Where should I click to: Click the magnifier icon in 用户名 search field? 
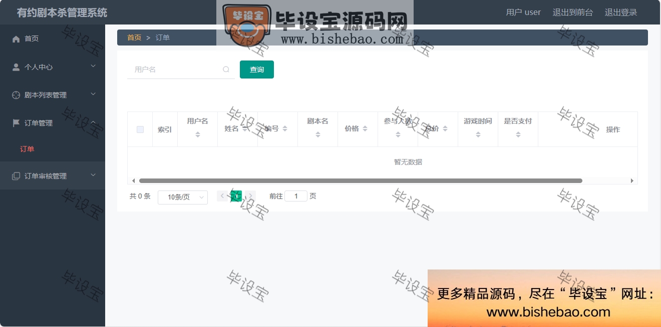[x=226, y=69]
